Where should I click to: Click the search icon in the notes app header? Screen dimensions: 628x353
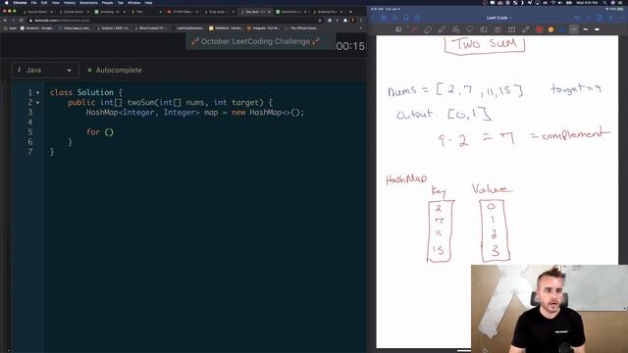[x=394, y=18]
